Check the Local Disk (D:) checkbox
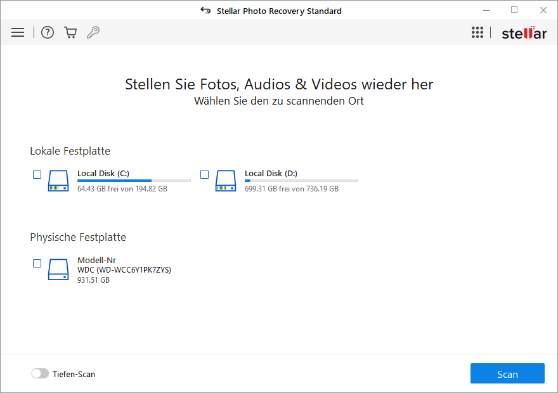558x393 pixels. [204, 174]
